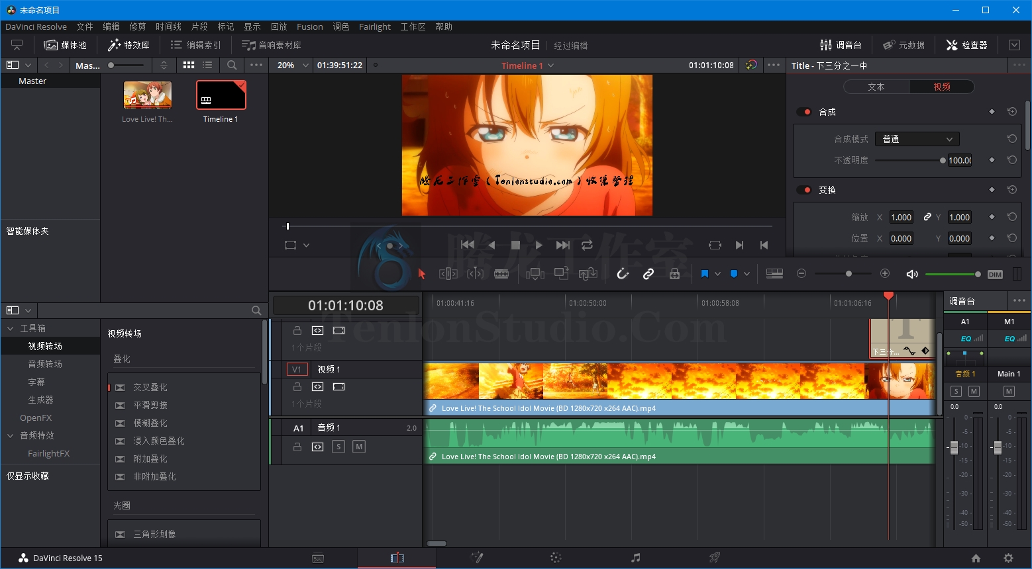This screenshot has width=1032, height=569.
Task: Click the insert clip icon
Action: coord(535,274)
